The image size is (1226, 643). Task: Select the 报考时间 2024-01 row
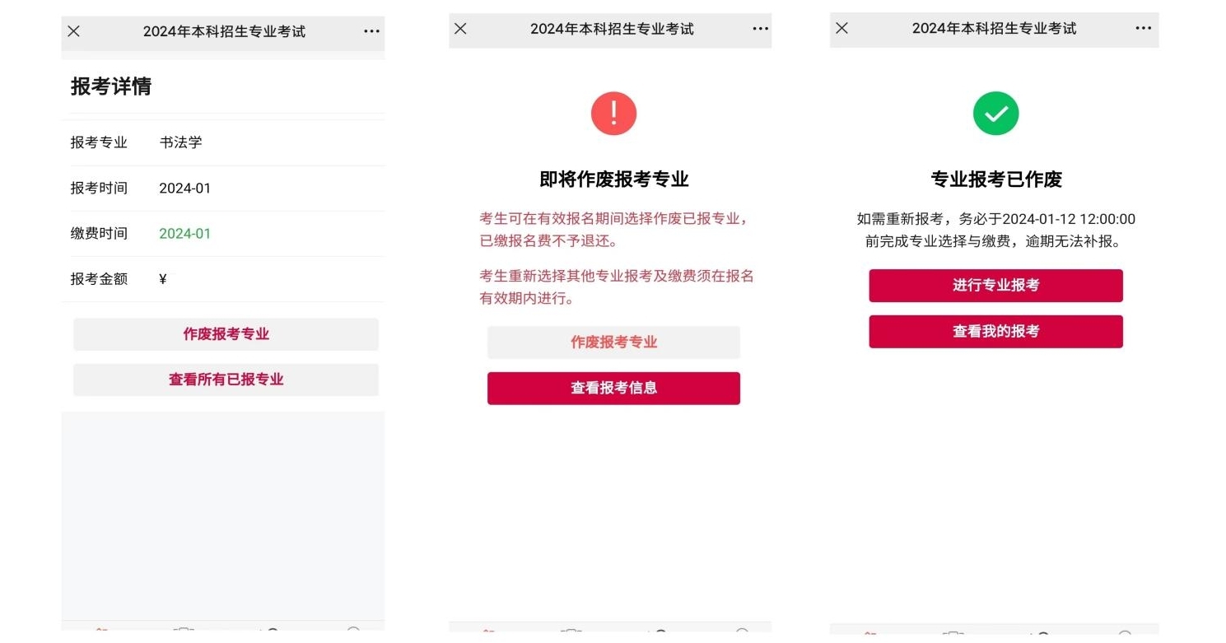[223, 189]
